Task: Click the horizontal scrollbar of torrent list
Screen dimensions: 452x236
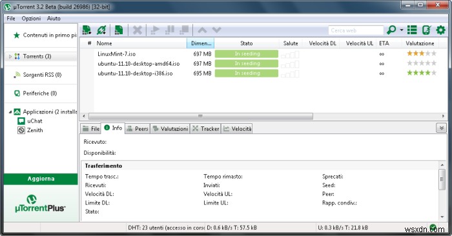Action: (x=201, y=116)
